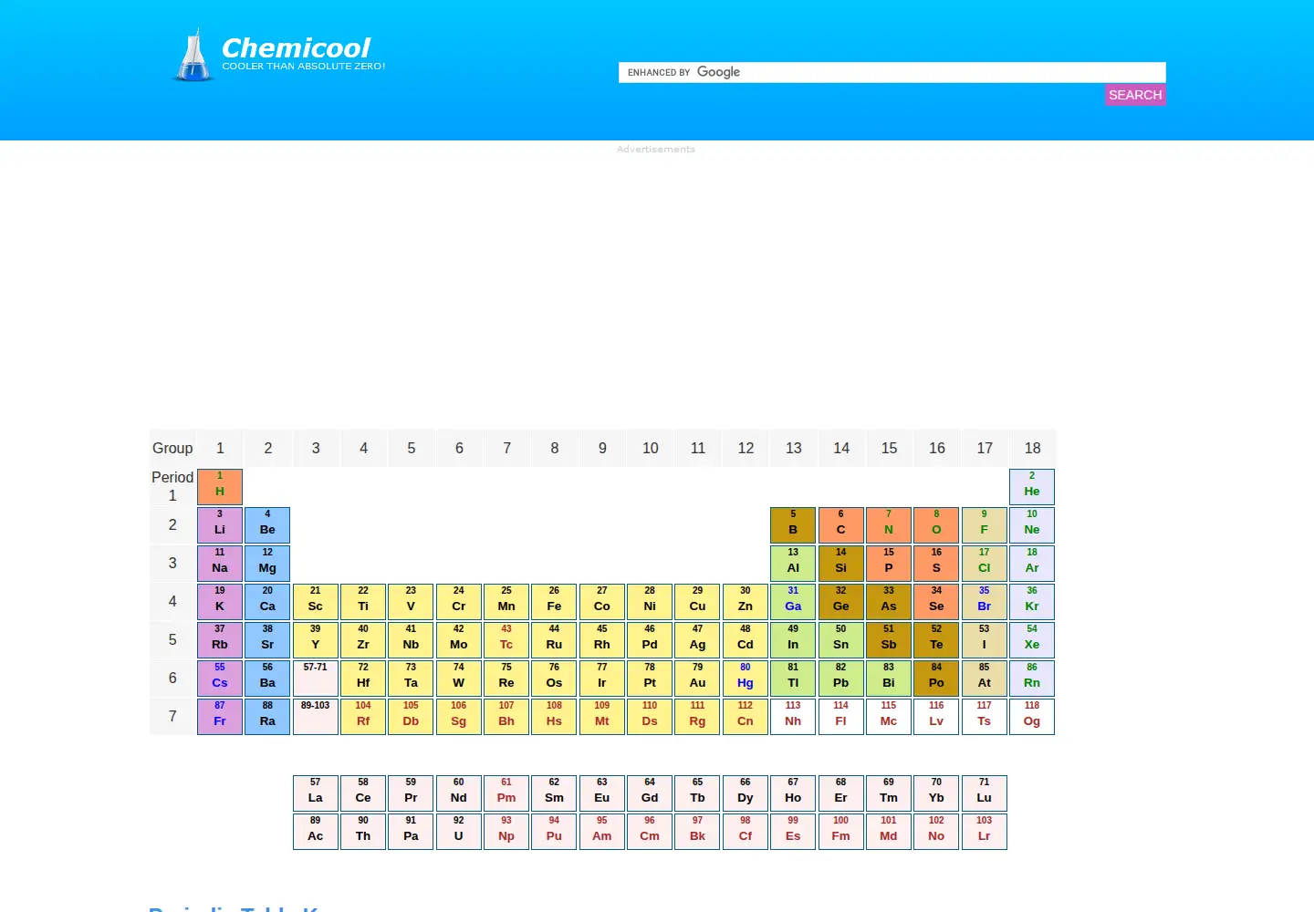
Task: Select the Radon (Rn) element
Action: [1032, 679]
